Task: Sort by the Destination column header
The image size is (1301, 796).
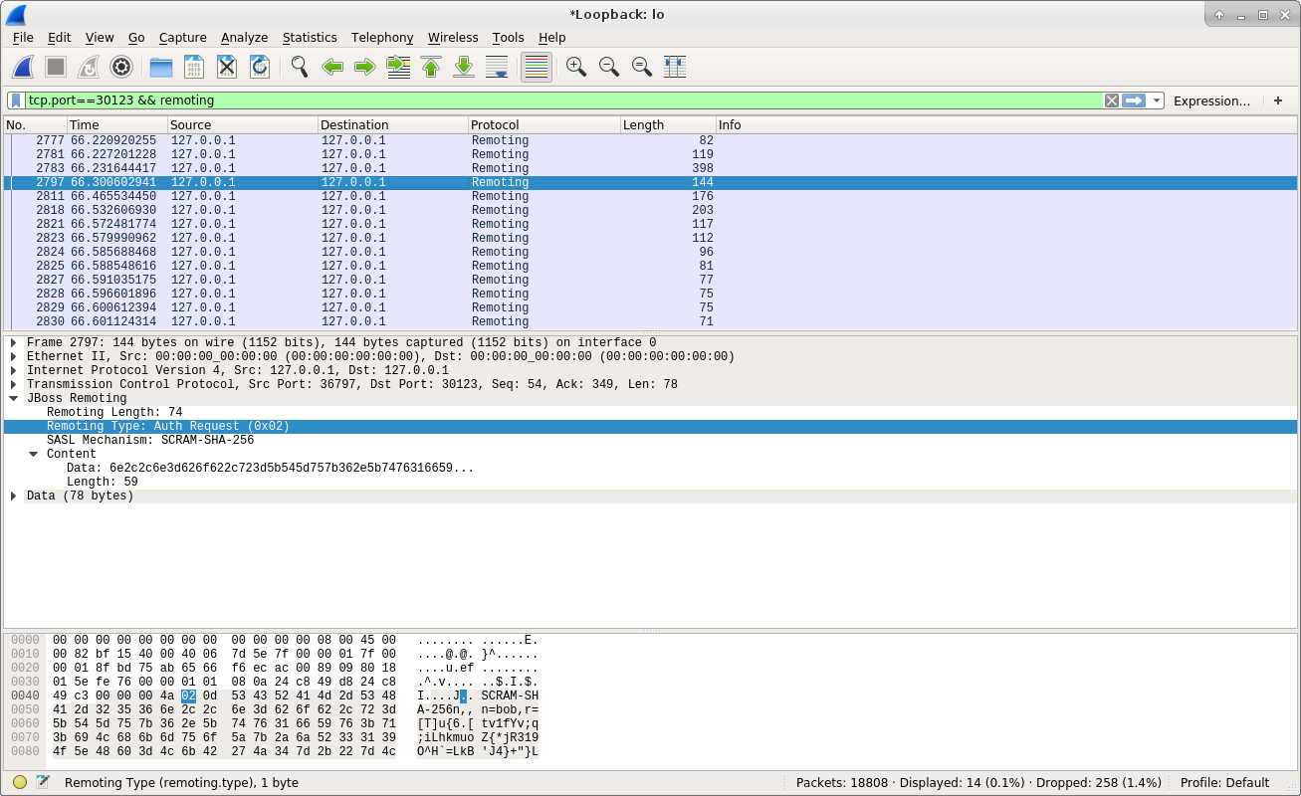Action: coord(392,124)
